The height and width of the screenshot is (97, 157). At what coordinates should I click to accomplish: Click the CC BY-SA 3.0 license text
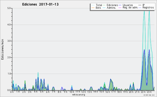tap(149, 95)
